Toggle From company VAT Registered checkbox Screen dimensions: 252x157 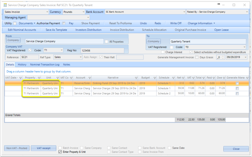coord(30,50)
